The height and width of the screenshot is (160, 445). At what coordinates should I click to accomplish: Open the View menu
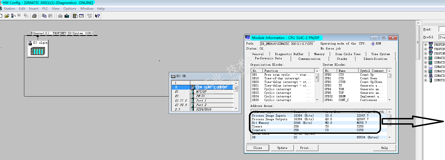pyautogui.click(x=56, y=9)
